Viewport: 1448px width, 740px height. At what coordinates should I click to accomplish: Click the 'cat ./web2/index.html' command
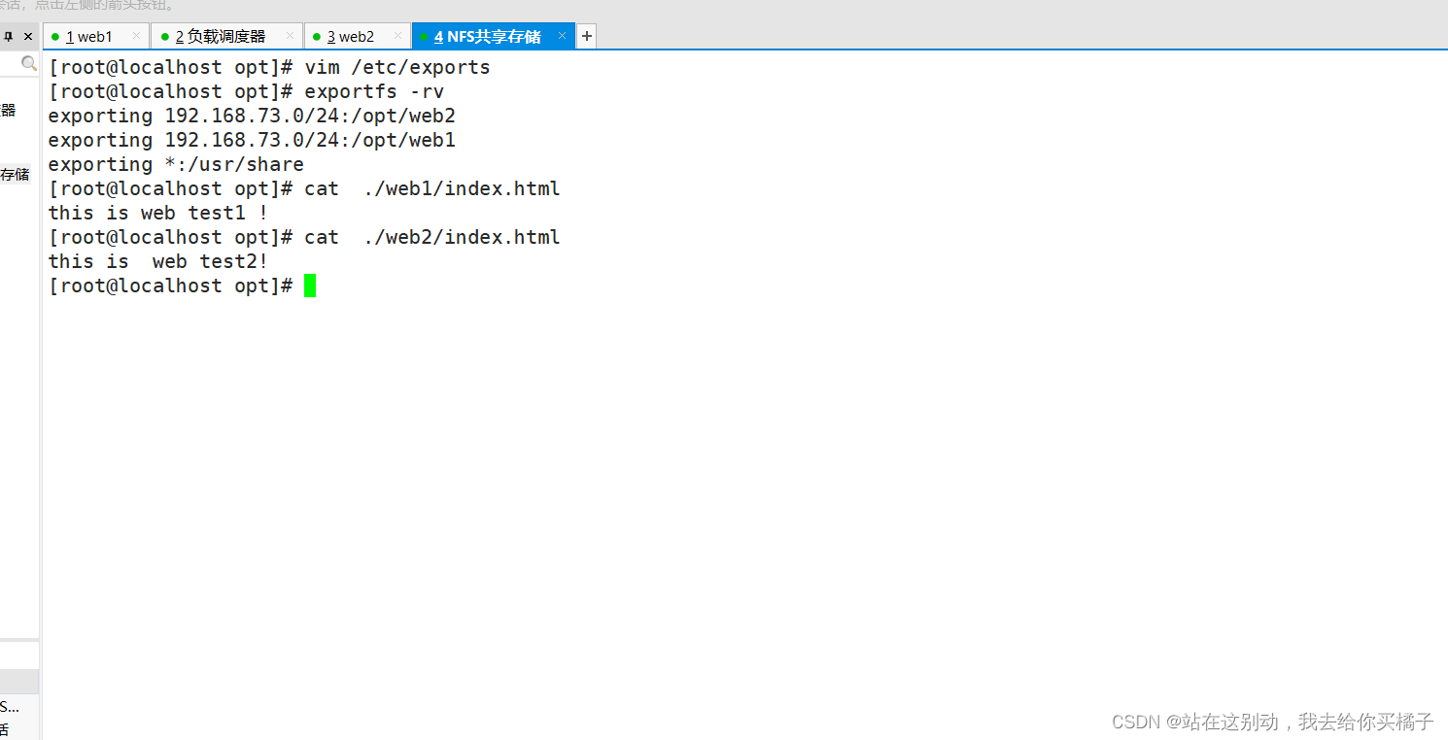click(432, 237)
